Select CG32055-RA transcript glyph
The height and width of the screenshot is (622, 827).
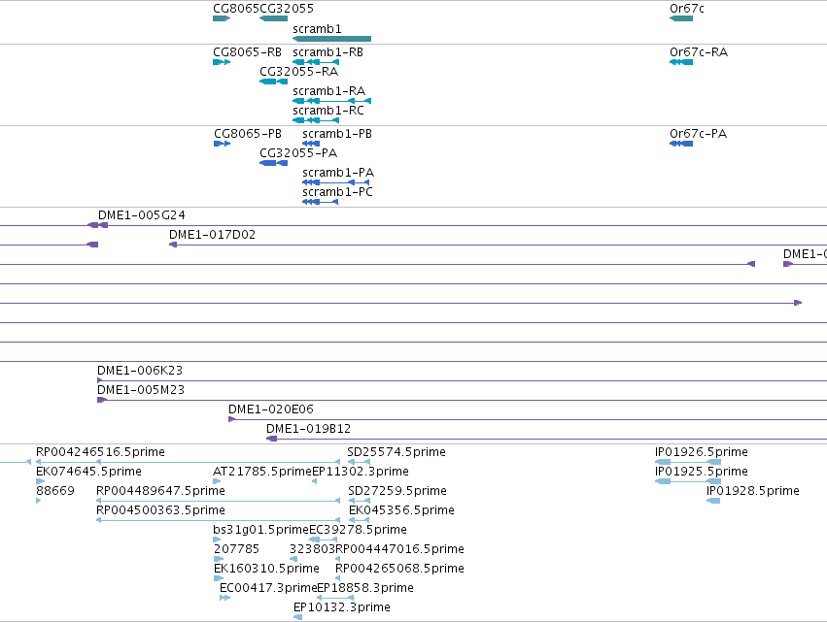273,82
